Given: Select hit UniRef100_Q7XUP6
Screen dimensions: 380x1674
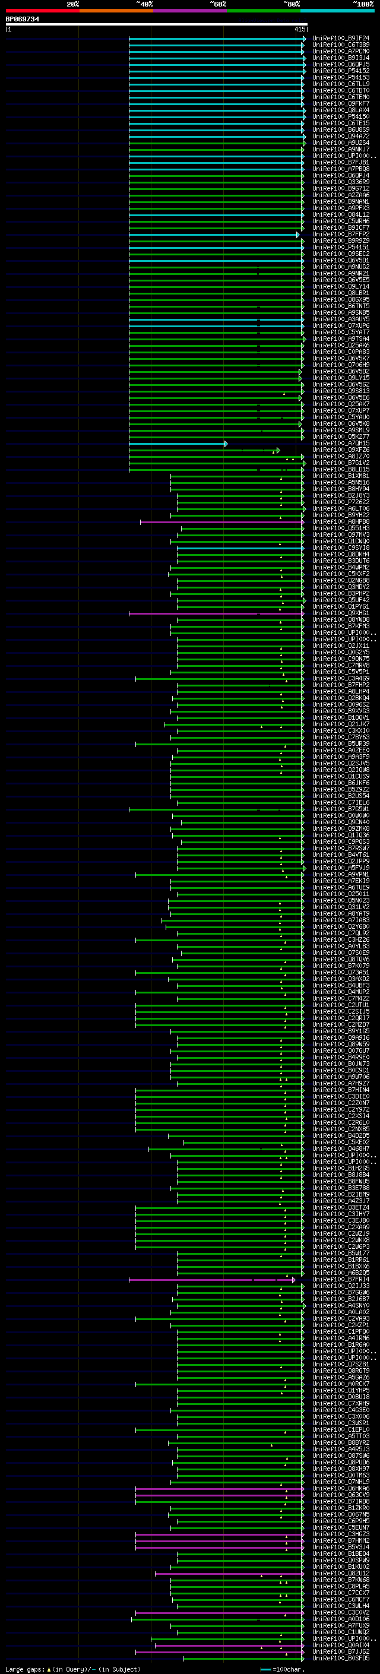Looking at the screenshot, I should coord(340,325).
